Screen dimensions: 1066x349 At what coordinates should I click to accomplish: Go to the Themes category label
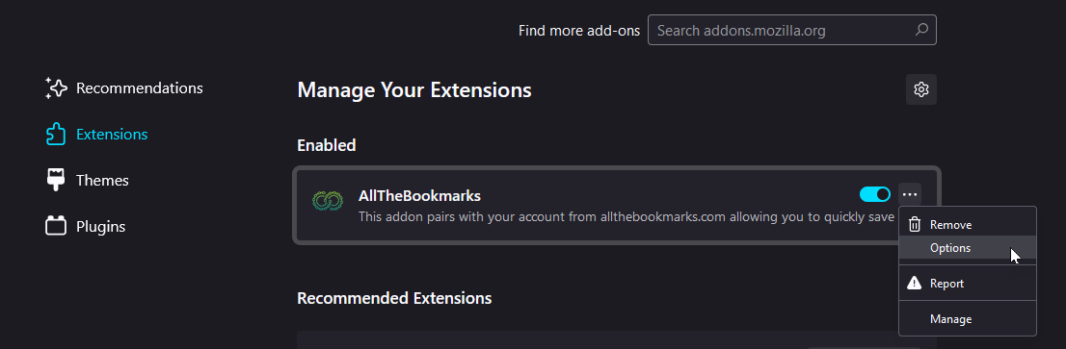coord(102,180)
